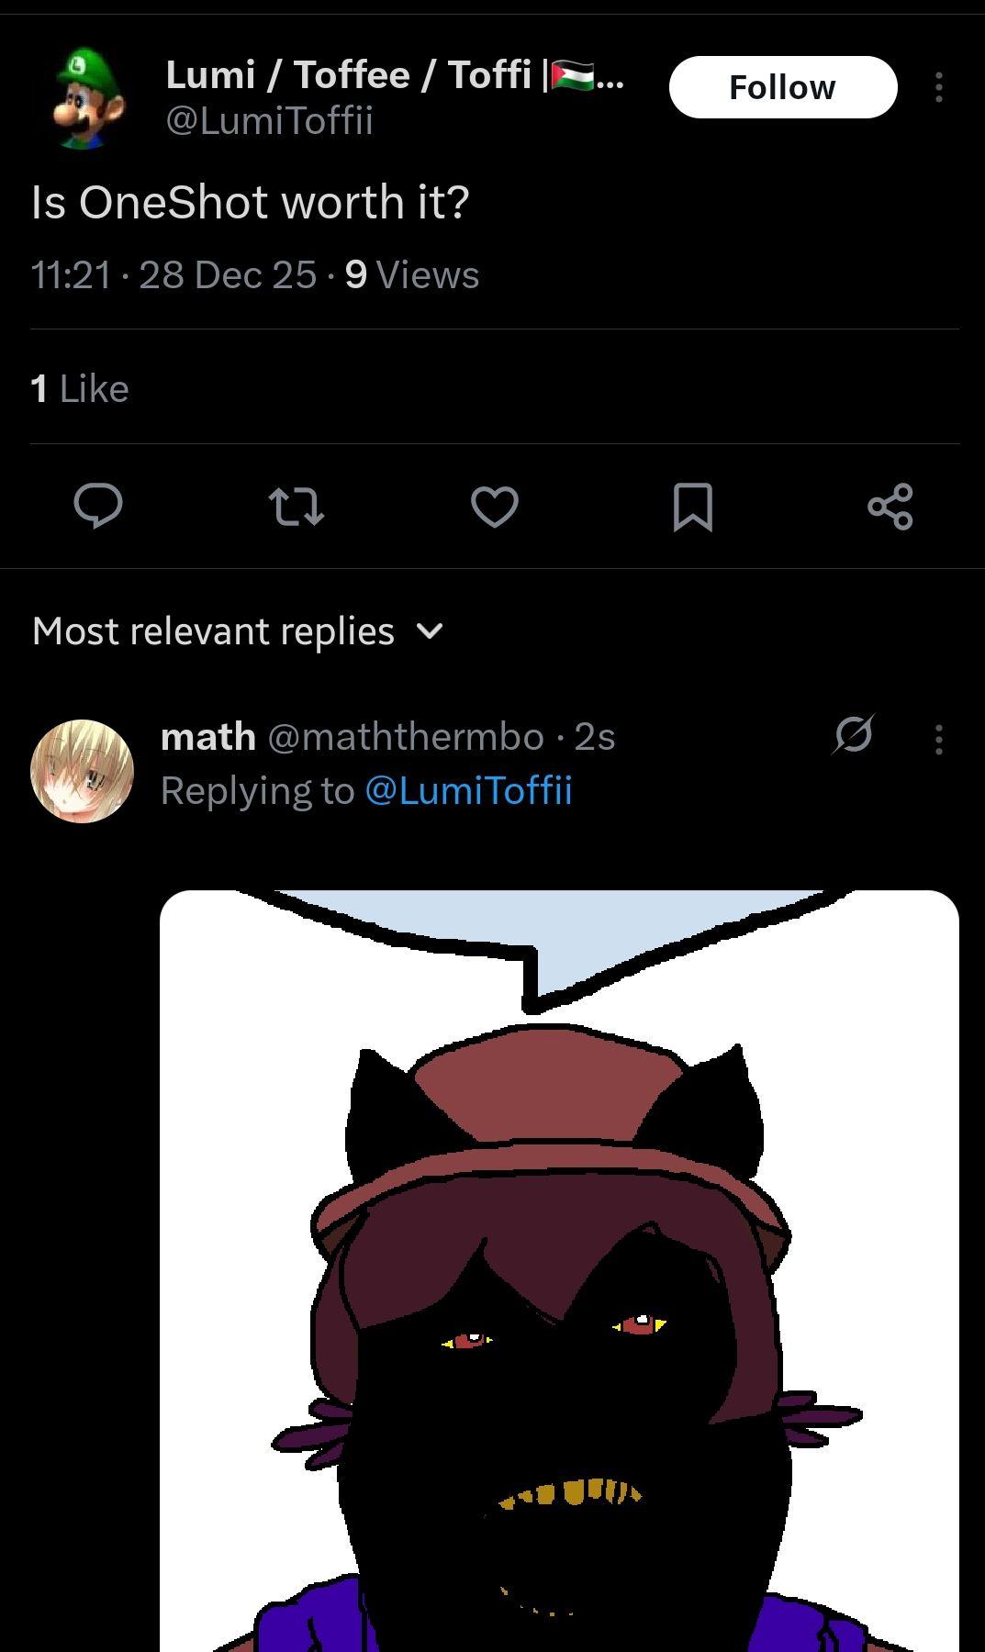Open math's anime avatar profile picture
985x1652 pixels.
pyautogui.click(x=83, y=771)
